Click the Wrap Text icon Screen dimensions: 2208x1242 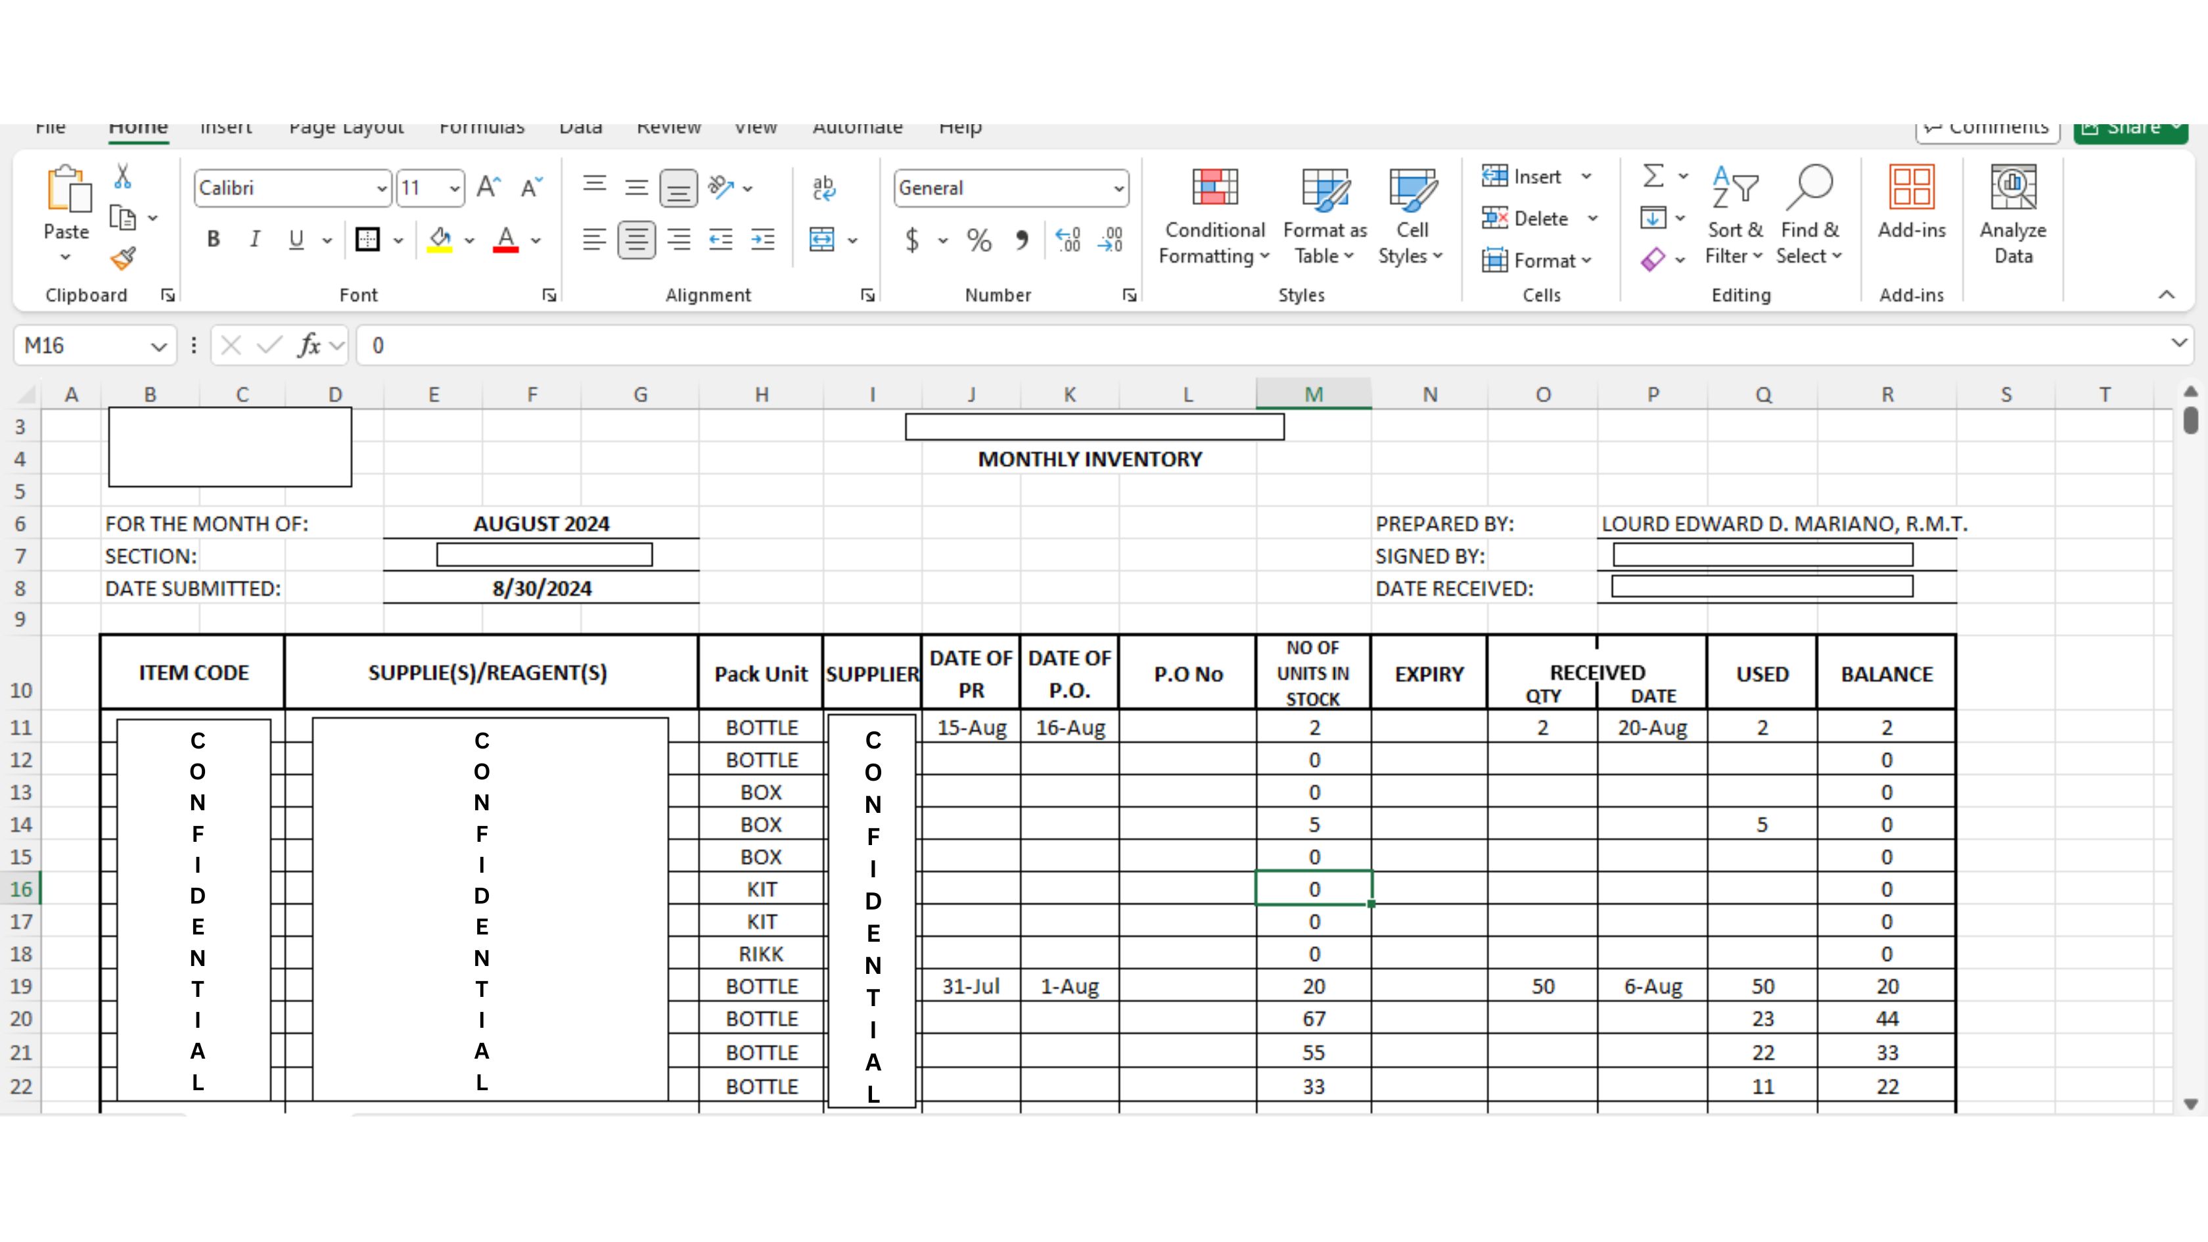point(823,188)
